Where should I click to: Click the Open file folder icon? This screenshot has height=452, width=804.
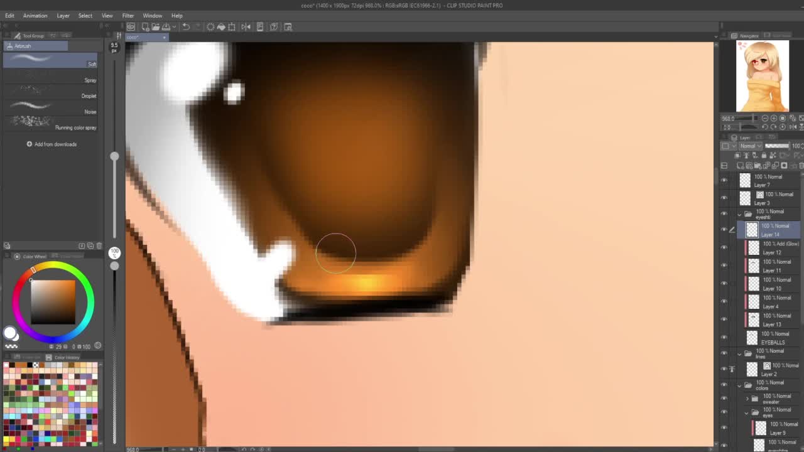tap(155, 26)
